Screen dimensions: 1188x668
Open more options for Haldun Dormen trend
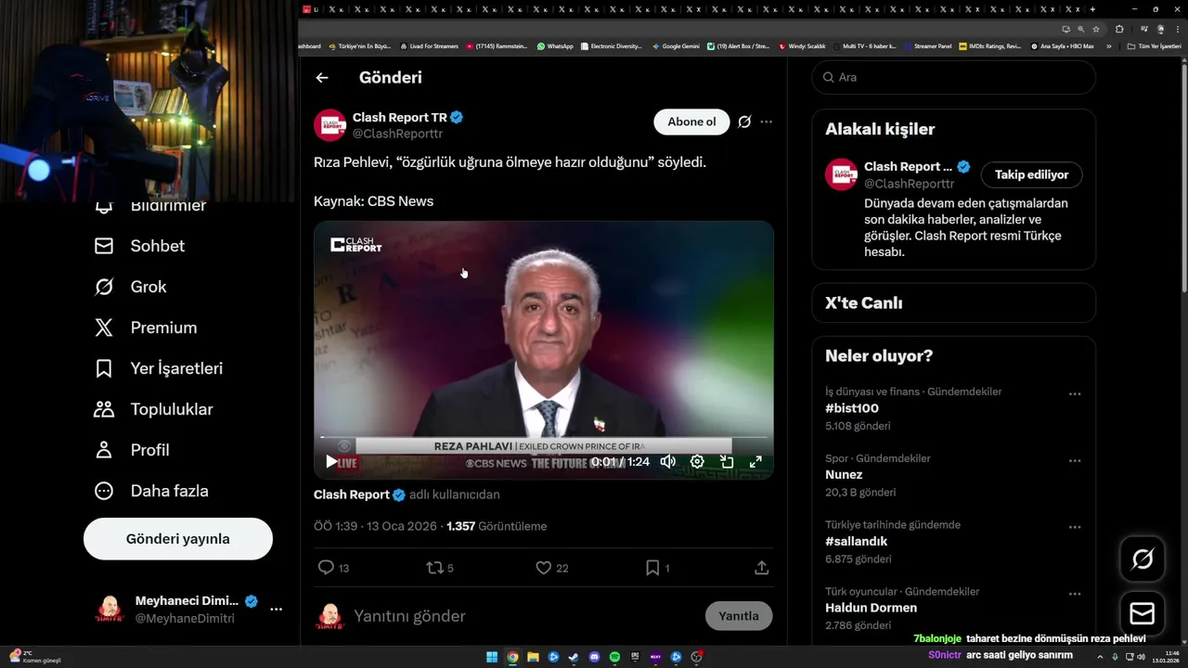coord(1075,594)
